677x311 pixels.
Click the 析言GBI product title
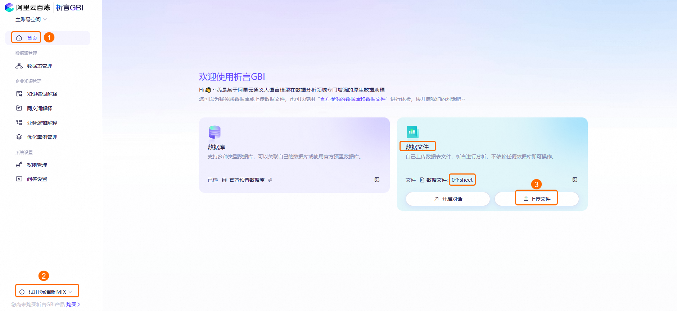pyautogui.click(x=70, y=8)
